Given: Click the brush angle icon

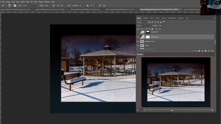Looking at the screenshot, I should click(91, 6).
